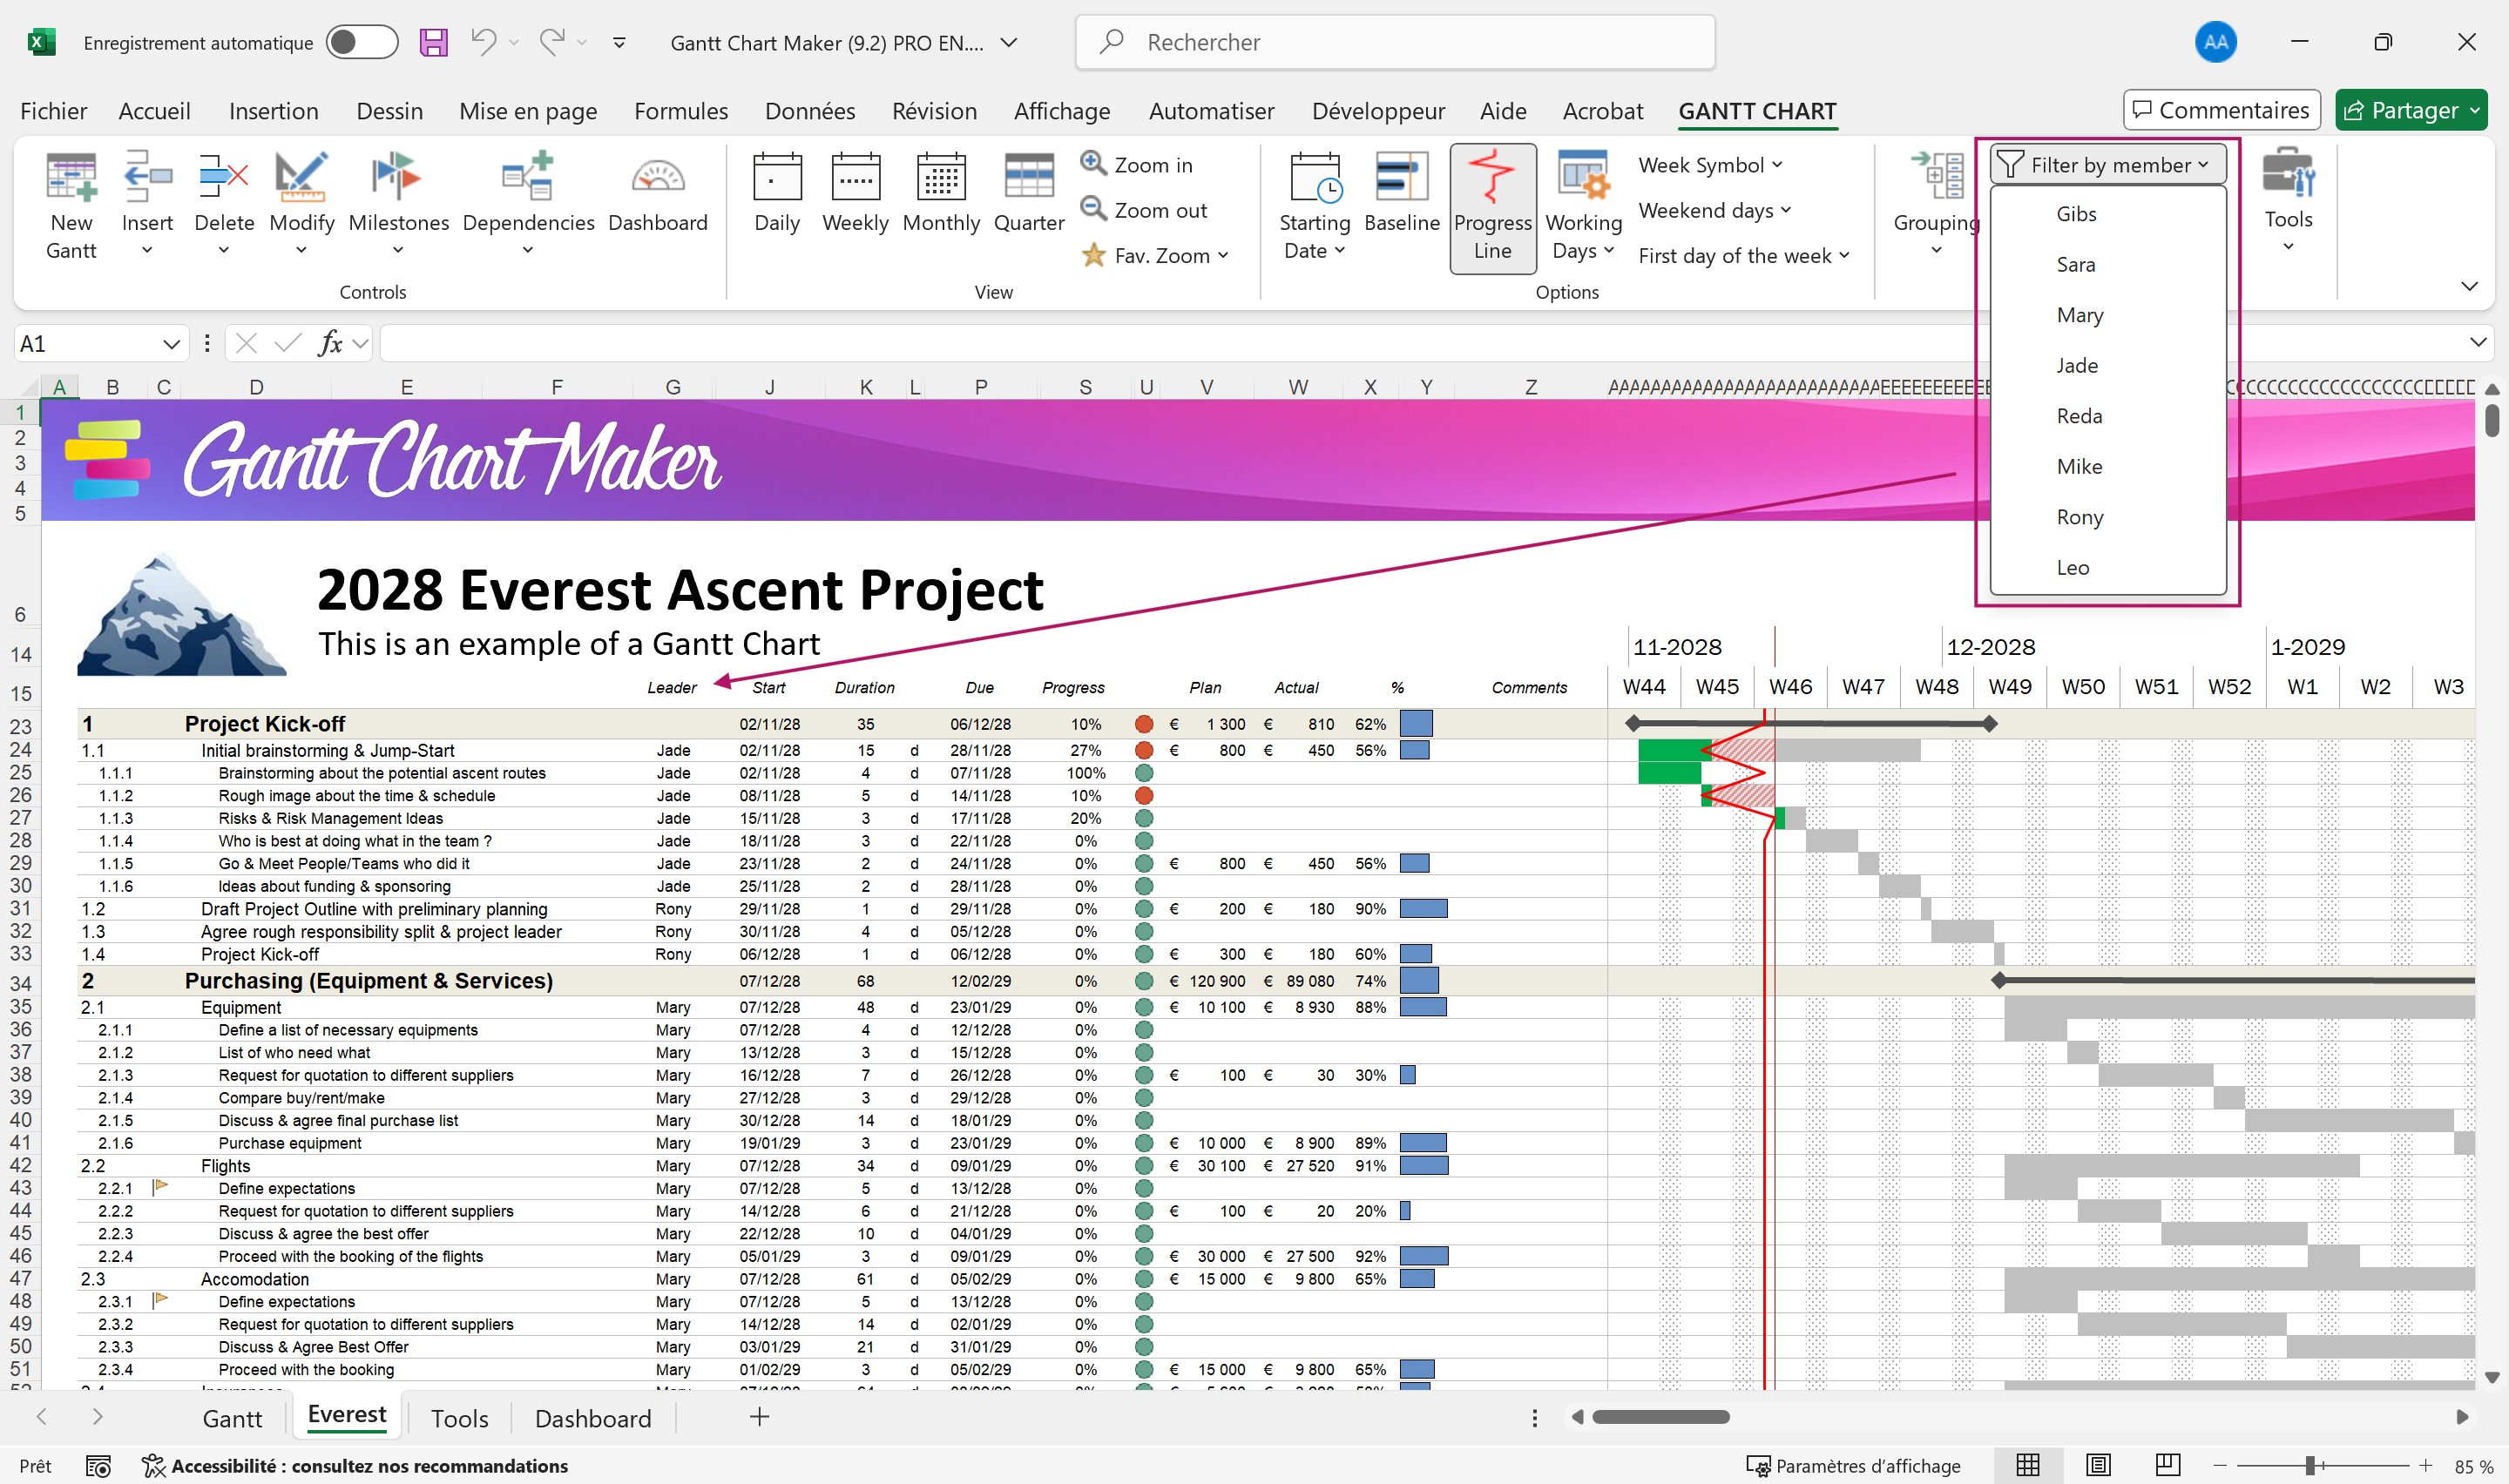This screenshot has height=1484, width=2509.
Task: Adjust the zoom slider in status bar
Action: pos(2311,1466)
